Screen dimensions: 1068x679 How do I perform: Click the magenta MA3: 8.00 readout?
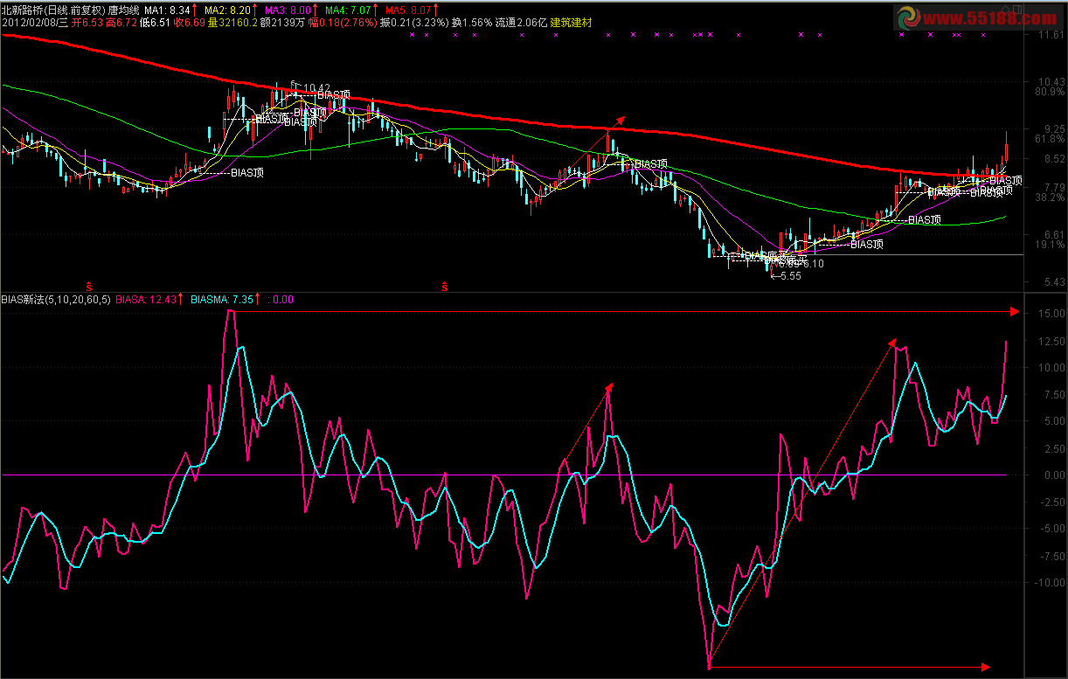(288, 10)
